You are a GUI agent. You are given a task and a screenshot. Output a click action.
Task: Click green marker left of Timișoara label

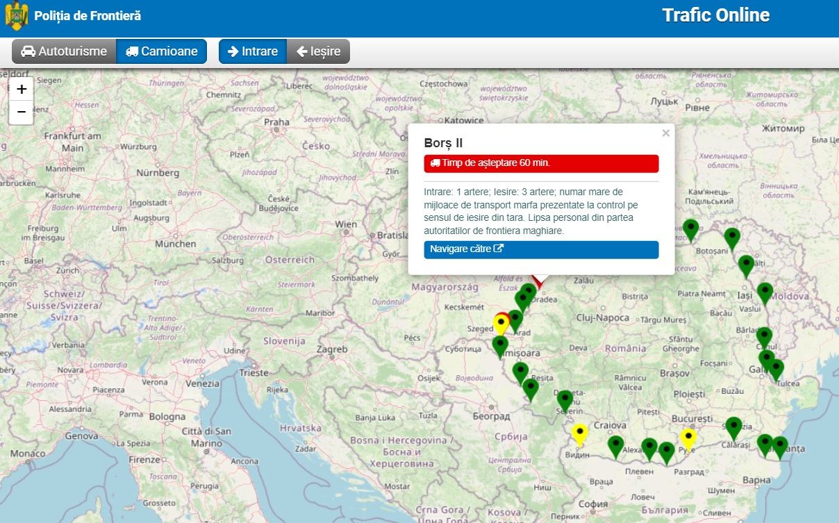500,346
